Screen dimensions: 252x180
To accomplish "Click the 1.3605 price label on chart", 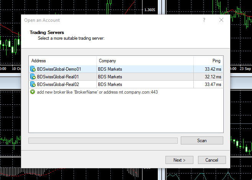I will pyautogui.click(x=150, y=10).
